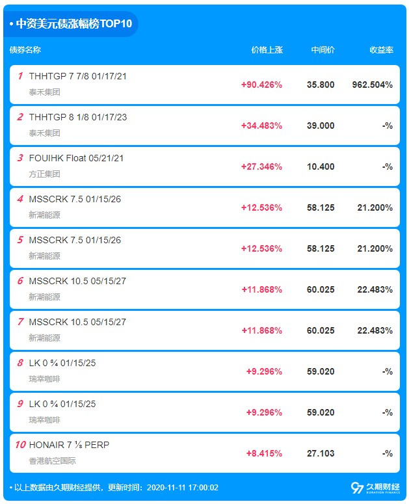Click the +90.426% price gain value
The height and width of the screenshot is (504, 409).
tap(261, 85)
